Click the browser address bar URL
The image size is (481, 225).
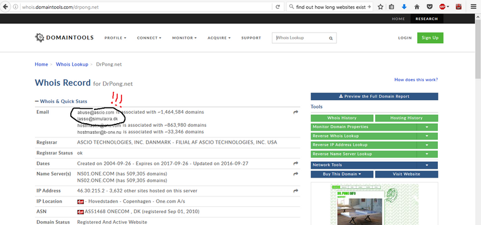pyautogui.click(x=60, y=7)
